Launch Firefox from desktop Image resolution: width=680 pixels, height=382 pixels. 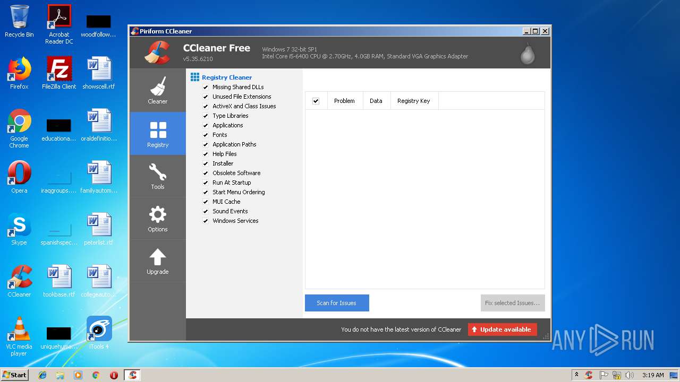tap(19, 73)
